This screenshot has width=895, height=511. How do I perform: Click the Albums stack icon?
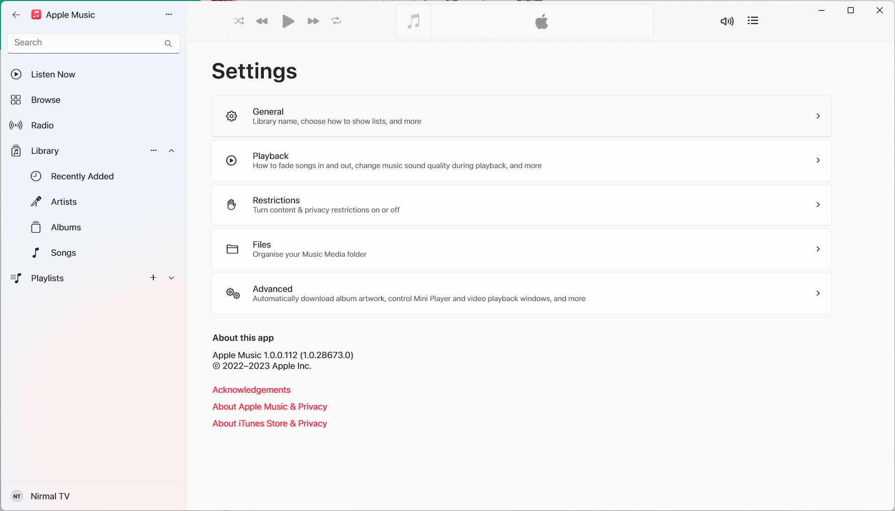36,227
